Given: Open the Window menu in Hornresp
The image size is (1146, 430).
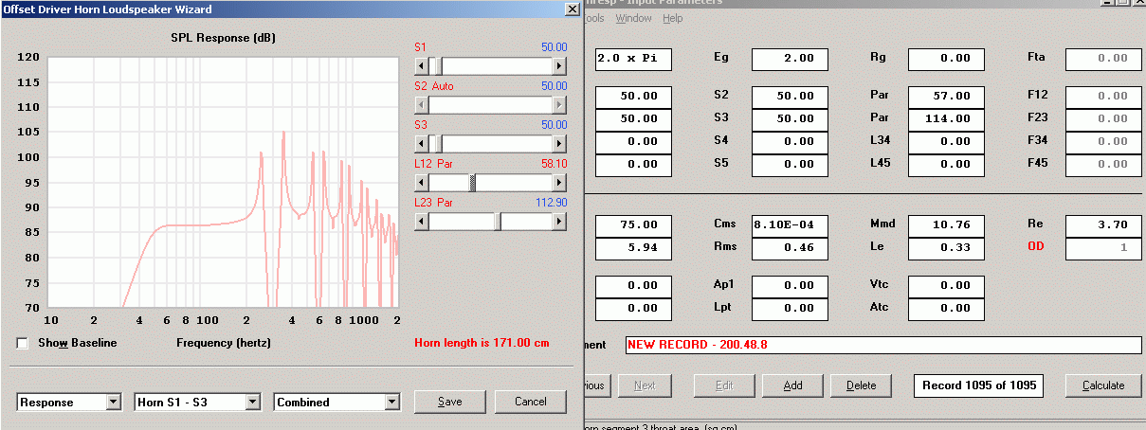Looking at the screenshot, I should pyautogui.click(x=633, y=18).
